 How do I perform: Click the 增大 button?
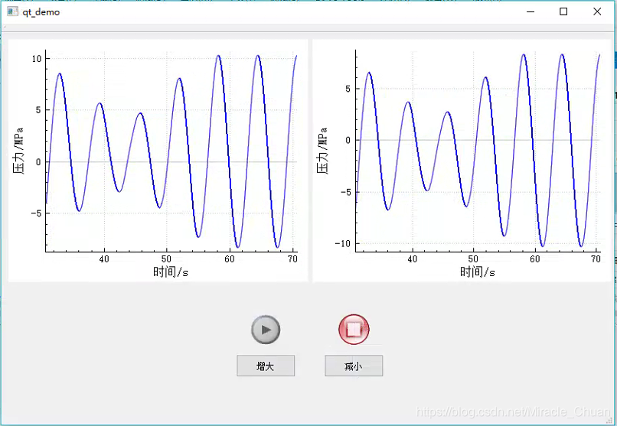pos(266,366)
